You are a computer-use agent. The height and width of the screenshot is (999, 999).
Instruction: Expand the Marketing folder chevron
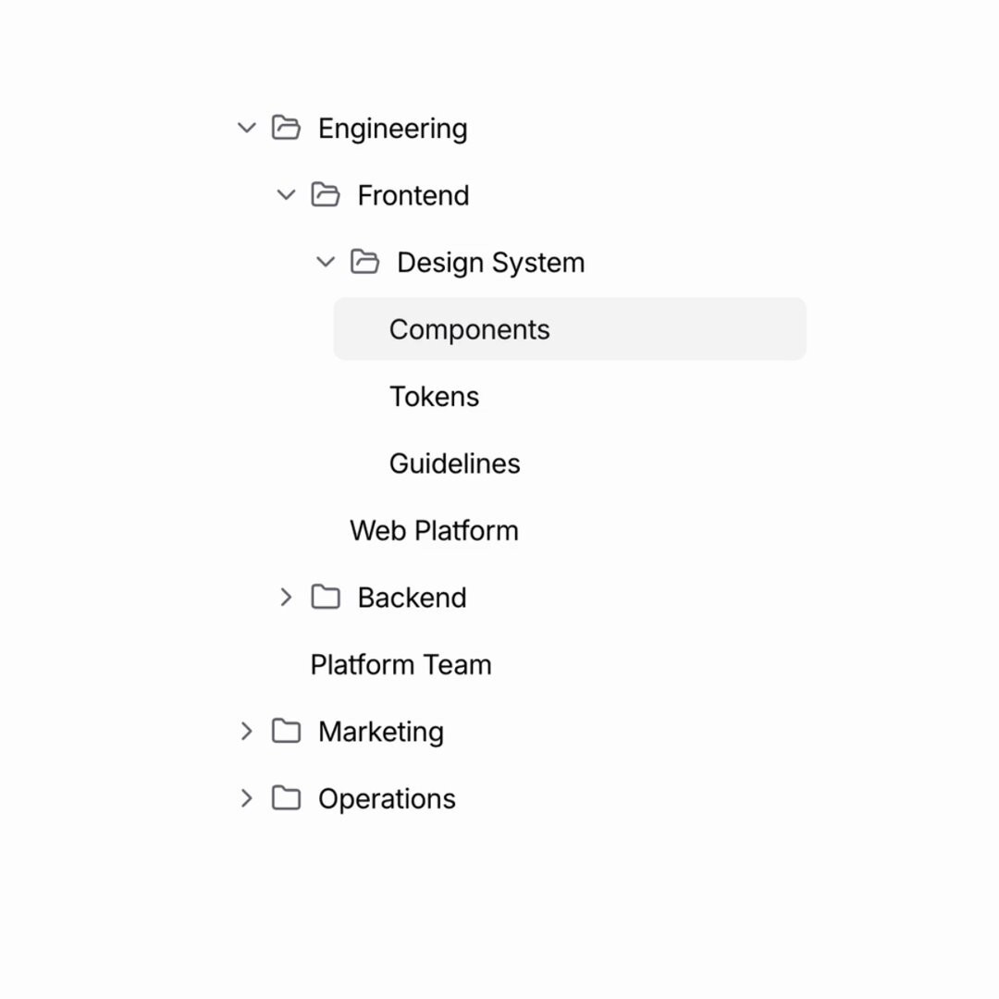click(x=247, y=731)
